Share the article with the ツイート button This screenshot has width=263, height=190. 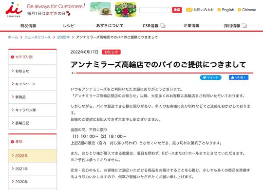(x=211, y=77)
